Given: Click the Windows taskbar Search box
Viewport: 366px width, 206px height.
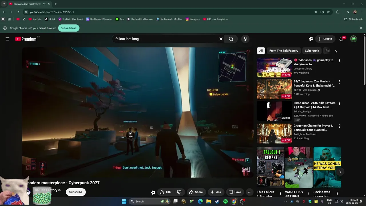Looking at the screenshot, I should click(x=149, y=201).
